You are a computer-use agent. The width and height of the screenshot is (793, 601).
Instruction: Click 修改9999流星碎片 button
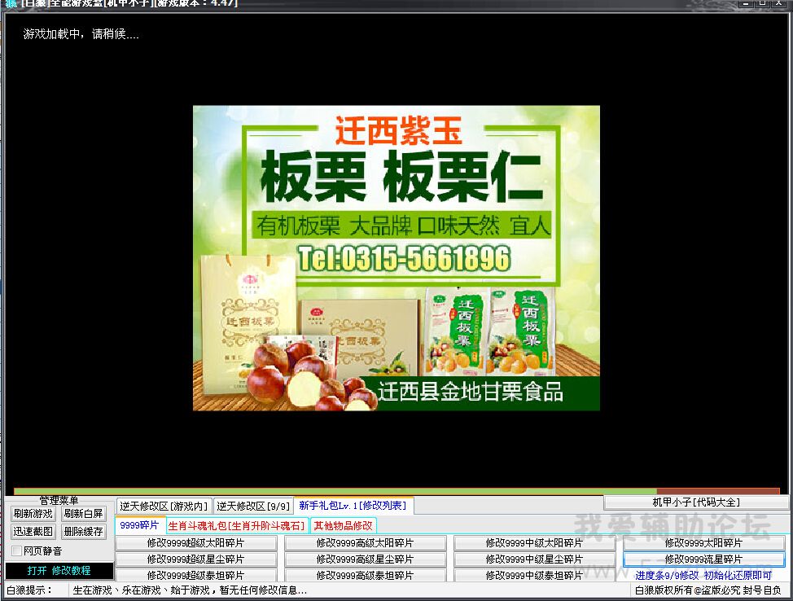tap(703, 559)
